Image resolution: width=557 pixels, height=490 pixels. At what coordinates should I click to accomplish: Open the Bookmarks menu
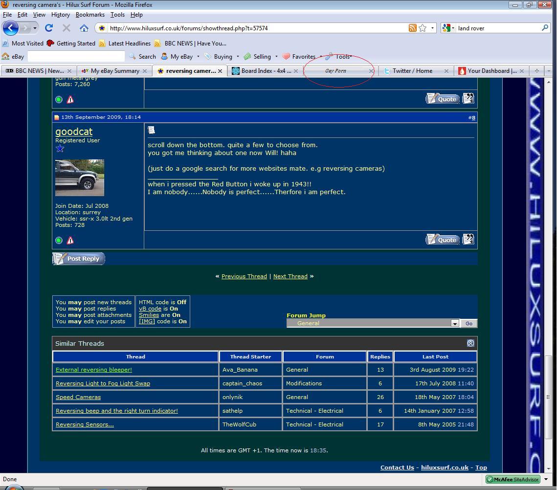[x=90, y=15]
